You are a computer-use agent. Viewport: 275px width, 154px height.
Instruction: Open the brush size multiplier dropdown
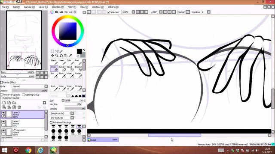click(63, 101)
